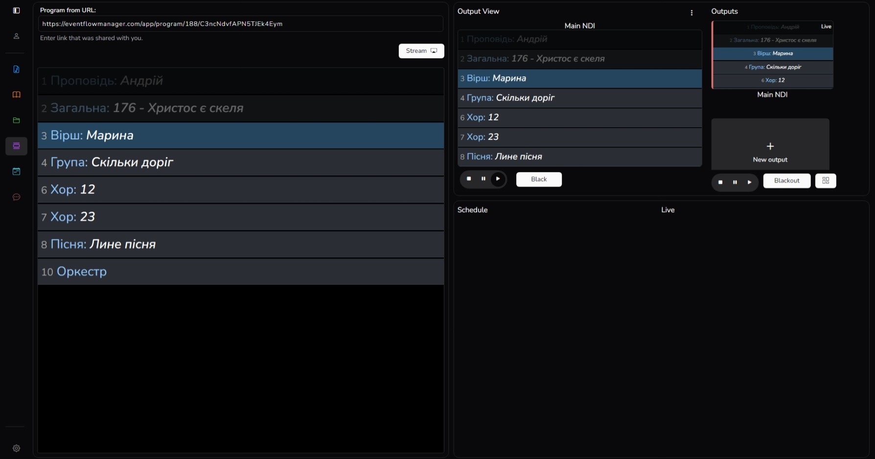Select '6 Хор: 12' in left program list
Viewport: 875px width, 459px height.
point(241,190)
